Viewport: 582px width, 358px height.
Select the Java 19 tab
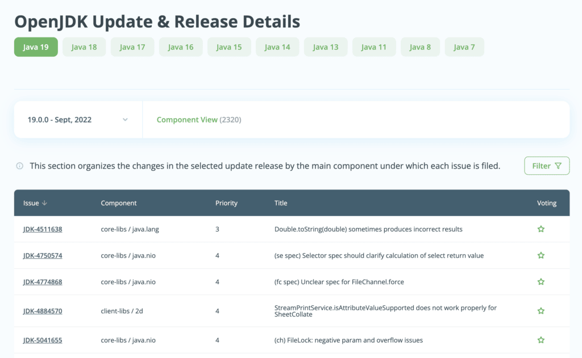pyautogui.click(x=36, y=47)
